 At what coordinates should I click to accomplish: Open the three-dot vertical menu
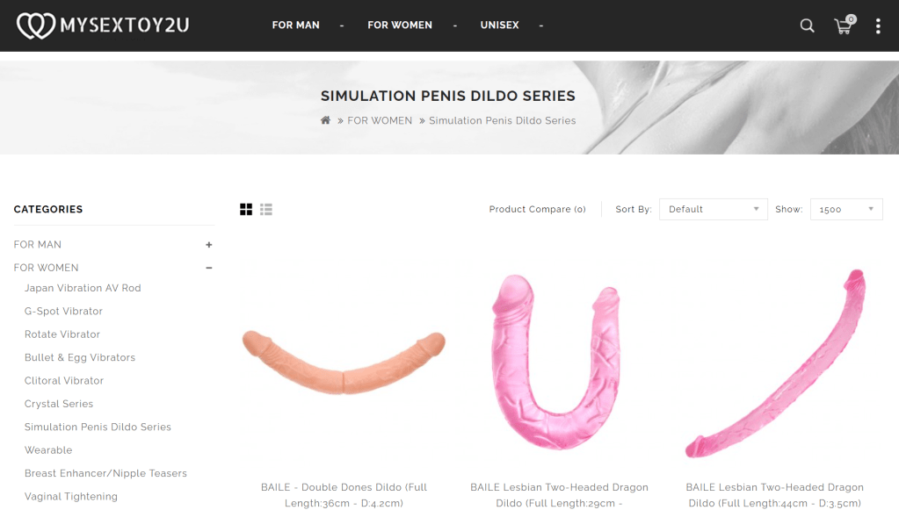tap(878, 25)
